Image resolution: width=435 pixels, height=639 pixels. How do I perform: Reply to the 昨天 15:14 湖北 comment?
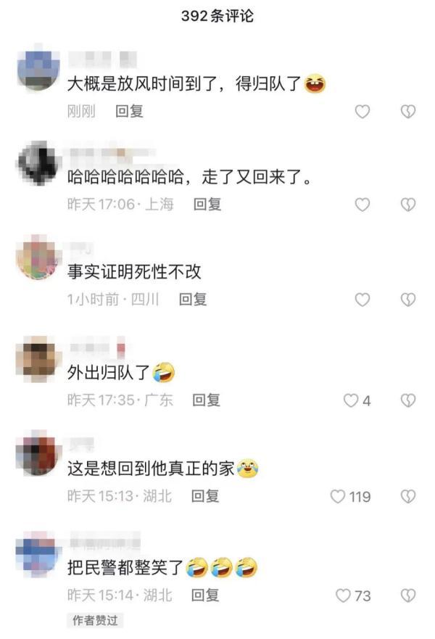(x=205, y=595)
